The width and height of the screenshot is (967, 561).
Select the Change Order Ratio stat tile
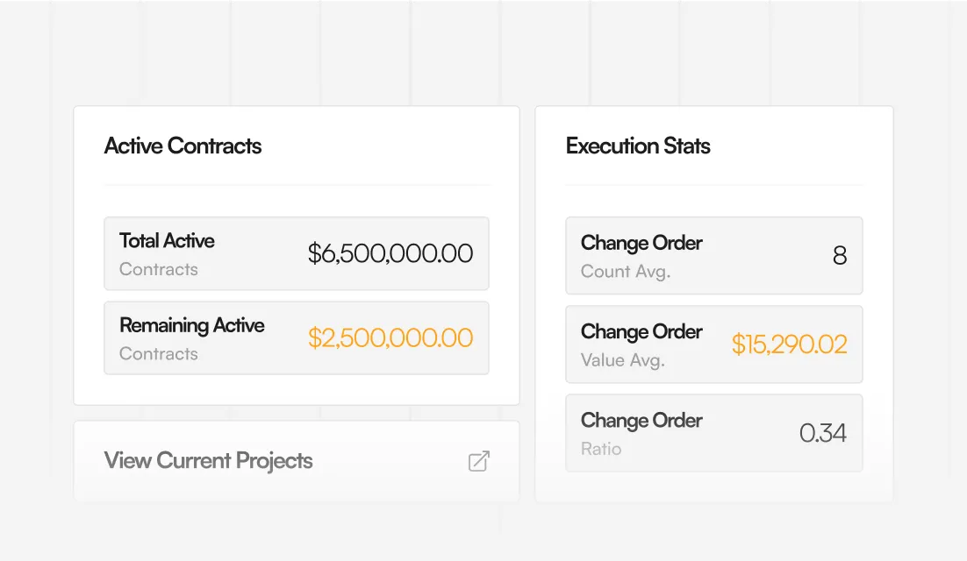coord(714,432)
